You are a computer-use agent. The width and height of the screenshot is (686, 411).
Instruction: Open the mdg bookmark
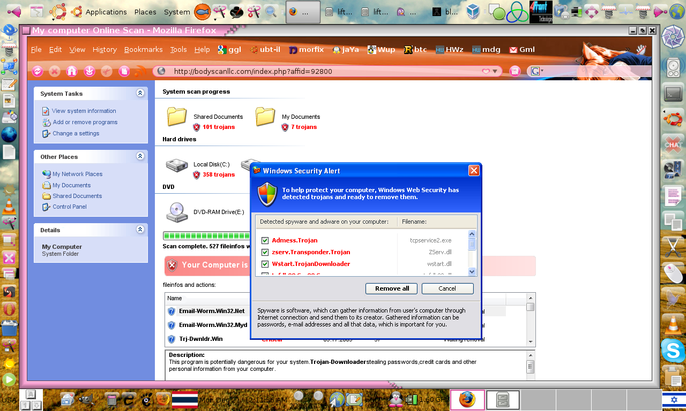point(486,50)
